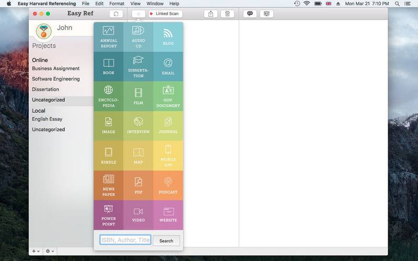The height and width of the screenshot is (261, 418).
Task: Select Uncategorized under Local
Action: [48, 129]
